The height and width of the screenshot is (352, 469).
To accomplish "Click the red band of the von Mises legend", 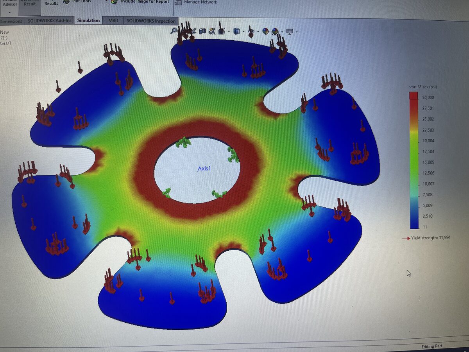I will click(x=412, y=96).
